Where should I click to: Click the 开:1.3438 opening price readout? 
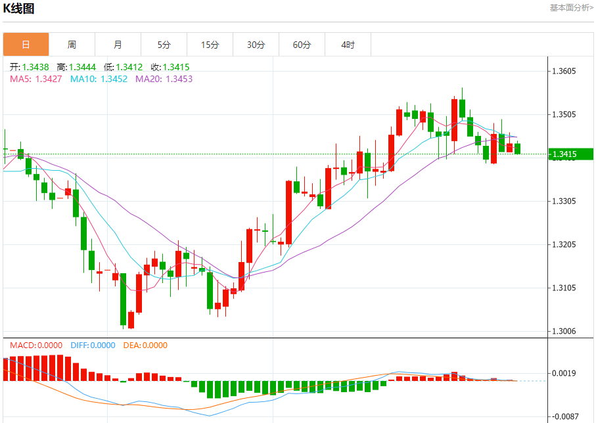point(30,67)
